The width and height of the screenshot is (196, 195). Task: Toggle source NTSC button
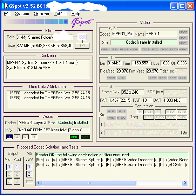click(121, 118)
